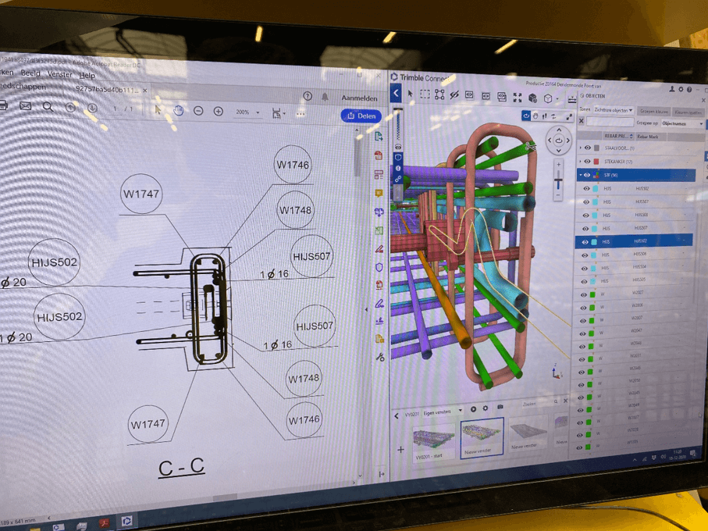The image size is (708, 531).
Task: Go to previous page in Acrobat
Action: tap(70, 108)
